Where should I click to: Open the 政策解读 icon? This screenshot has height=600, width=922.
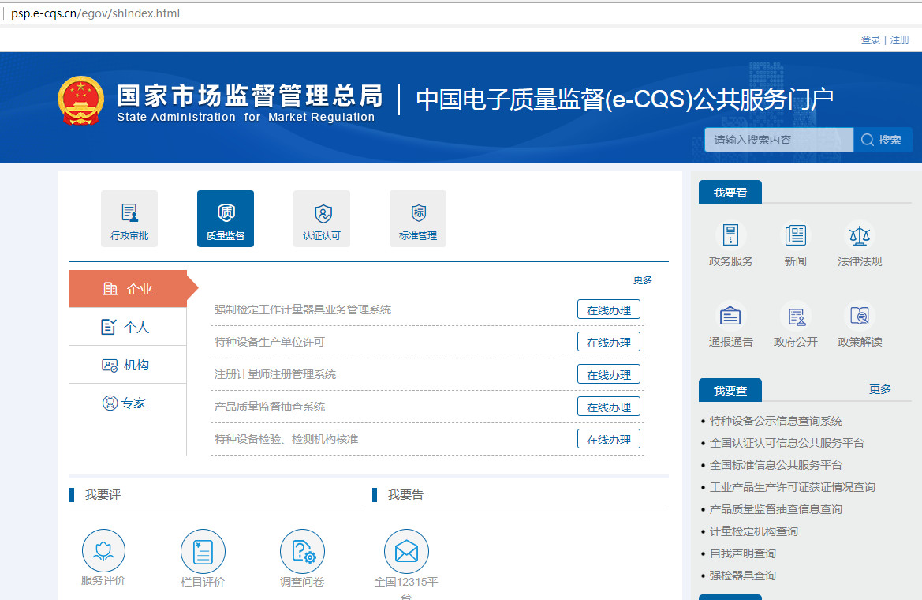(x=860, y=317)
